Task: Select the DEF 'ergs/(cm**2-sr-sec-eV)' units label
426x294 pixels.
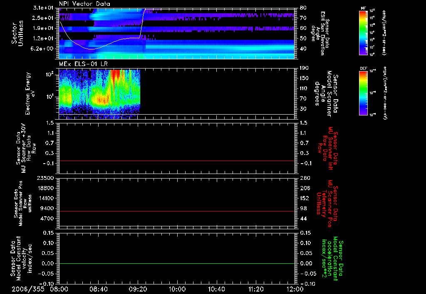Action: click(x=385, y=93)
